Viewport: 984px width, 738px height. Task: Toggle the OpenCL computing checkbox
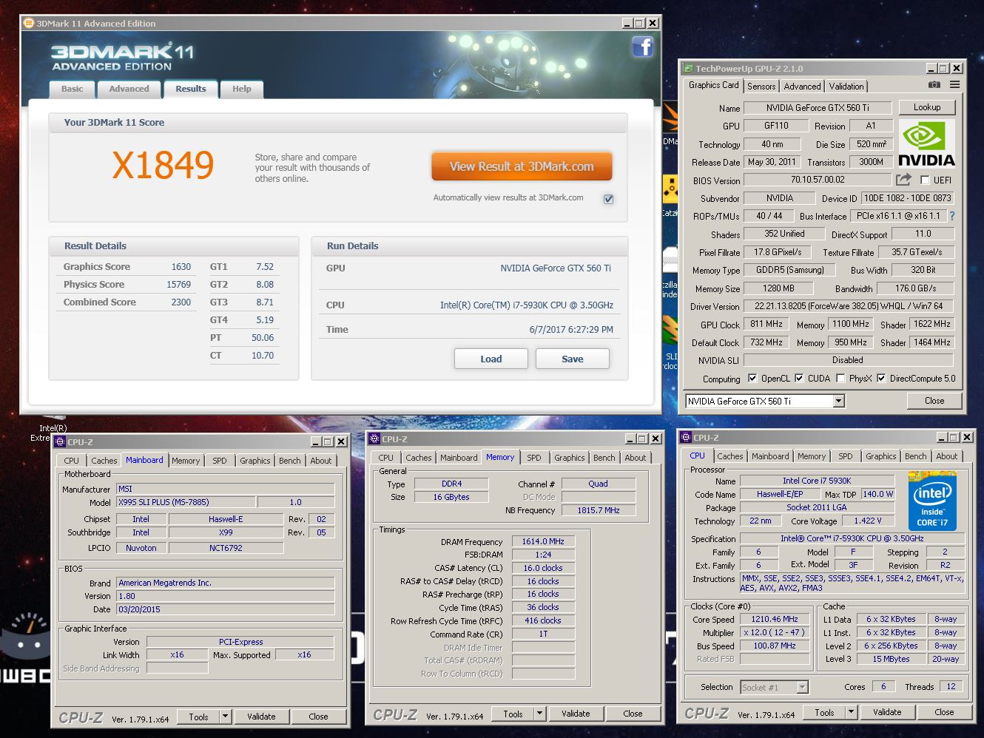(x=752, y=378)
